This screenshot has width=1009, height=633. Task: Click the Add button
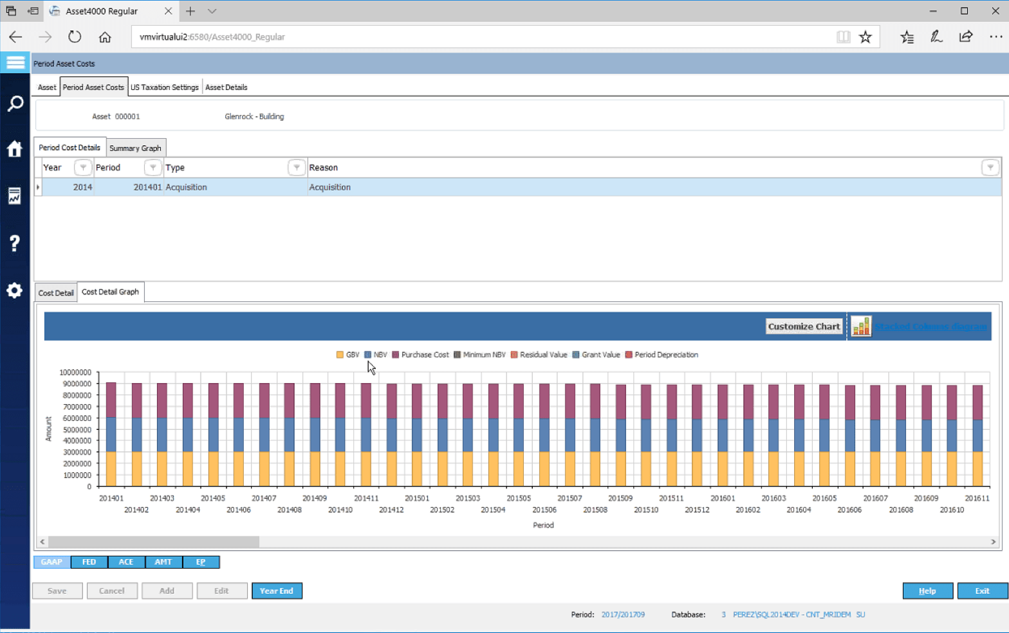pyautogui.click(x=167, y=591)
